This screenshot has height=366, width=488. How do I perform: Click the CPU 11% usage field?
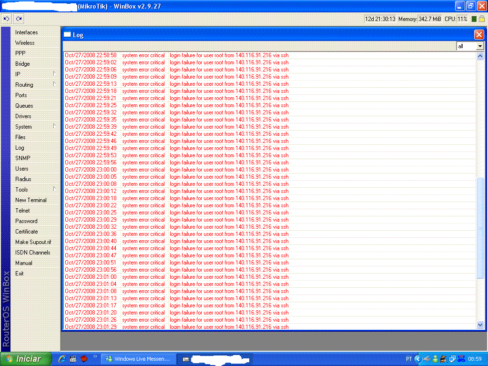click(x=462, y=19)
